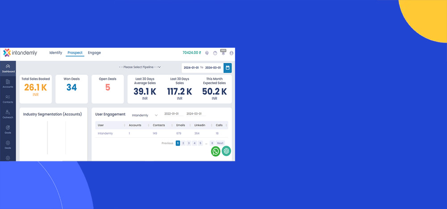This screenshot has height=209, width=447.
Task: Open Goals in the sidebar
Action: click(8, 130)
